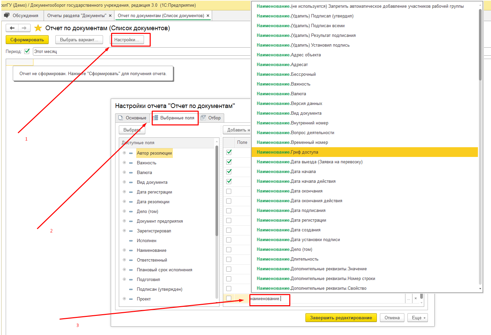Open the Выбранные поля tab
This screenshot has height=335, width=491.
174,118
